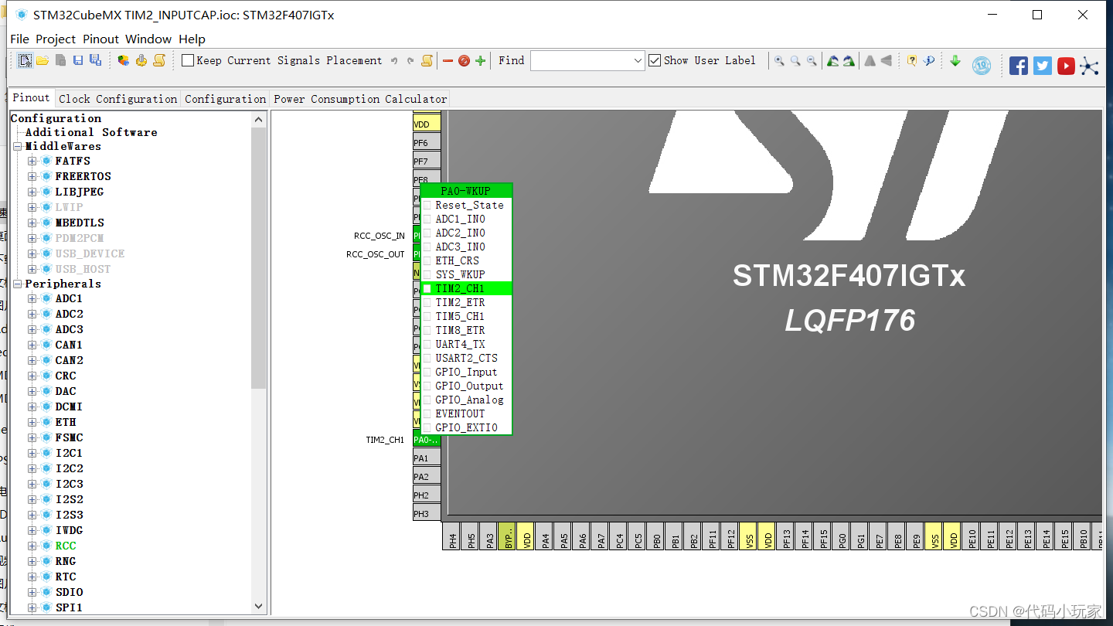Viewport: 1113px width, 626px height.
Task: Open the Twitter link icon
Action: click(1043, 66)
